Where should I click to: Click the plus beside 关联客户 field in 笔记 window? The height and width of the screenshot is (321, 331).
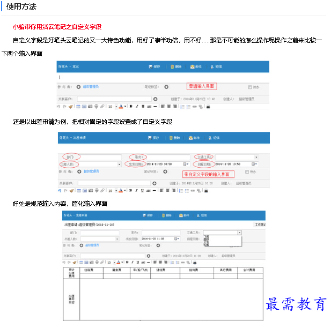(156, 99)
